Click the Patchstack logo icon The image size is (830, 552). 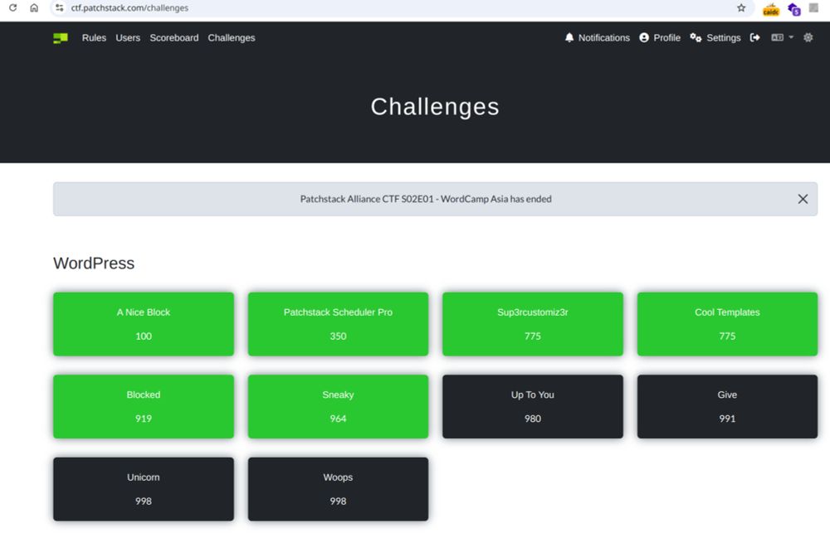[61, 38]
